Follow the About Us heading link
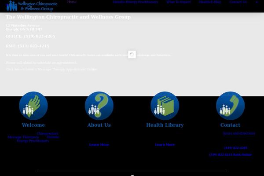Screen dimensions: 264x176 coord(99,125)
